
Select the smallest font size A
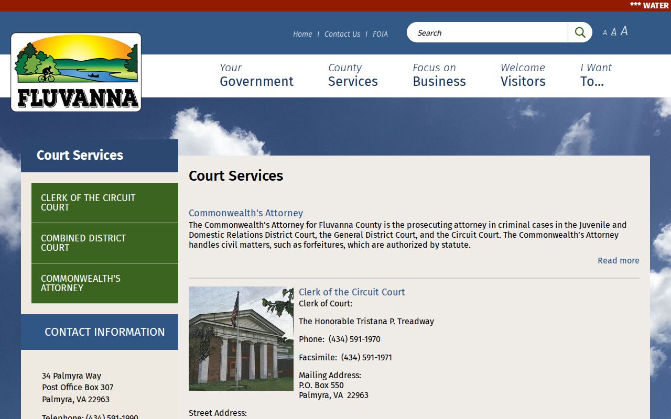(604, 33)
